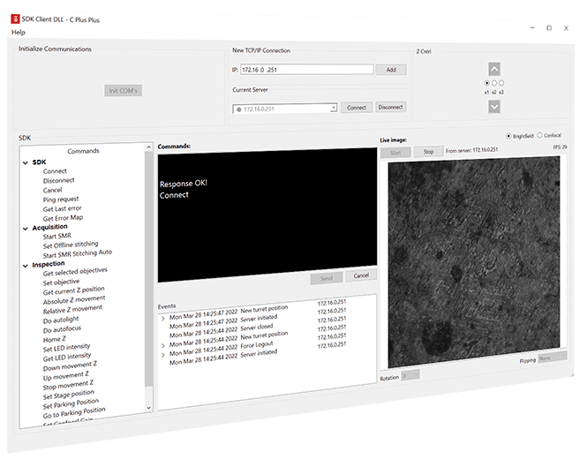Click the Disconnect button next to server
Viewport: 587px width, 467px height.
coord(390,107)
